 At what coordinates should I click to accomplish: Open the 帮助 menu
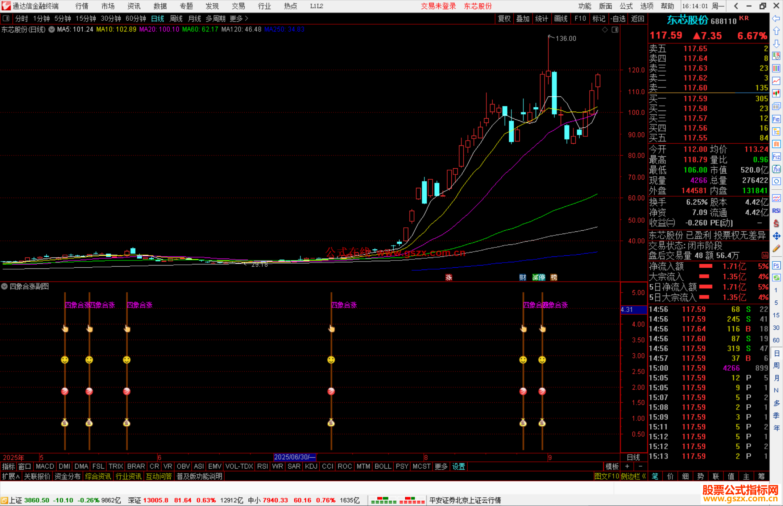coord(667,6)
